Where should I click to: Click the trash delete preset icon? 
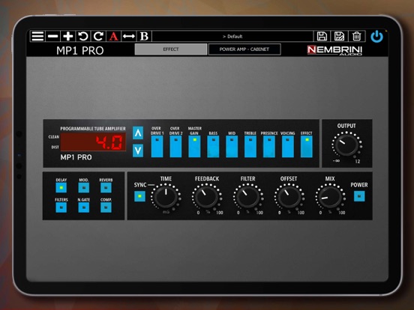coord(357,36)
